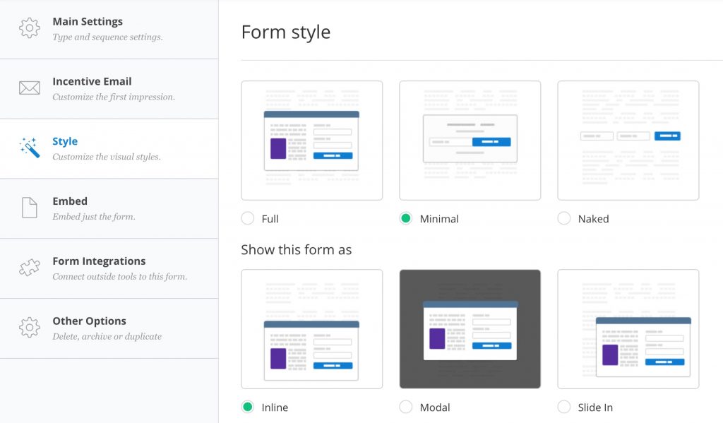Image resolution: width=723 pixels, height=423 pixels.
Task: Select the Full form style radio button
Action: pyautogui.click(x=248, y=219)
